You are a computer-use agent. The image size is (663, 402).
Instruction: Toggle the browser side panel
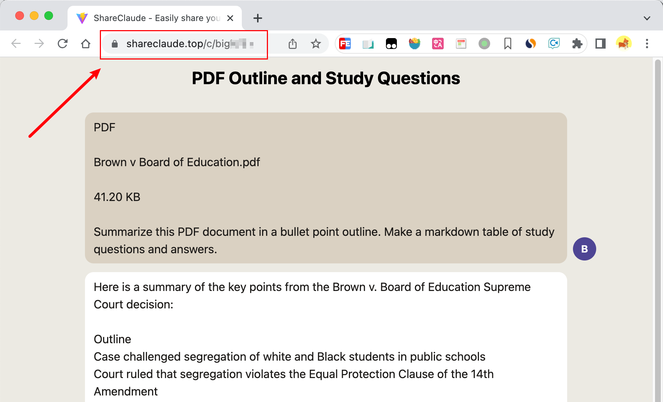click(x=600, y=44)
